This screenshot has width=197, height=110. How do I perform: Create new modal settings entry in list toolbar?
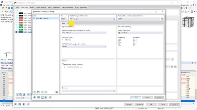[x=35, y=92]
